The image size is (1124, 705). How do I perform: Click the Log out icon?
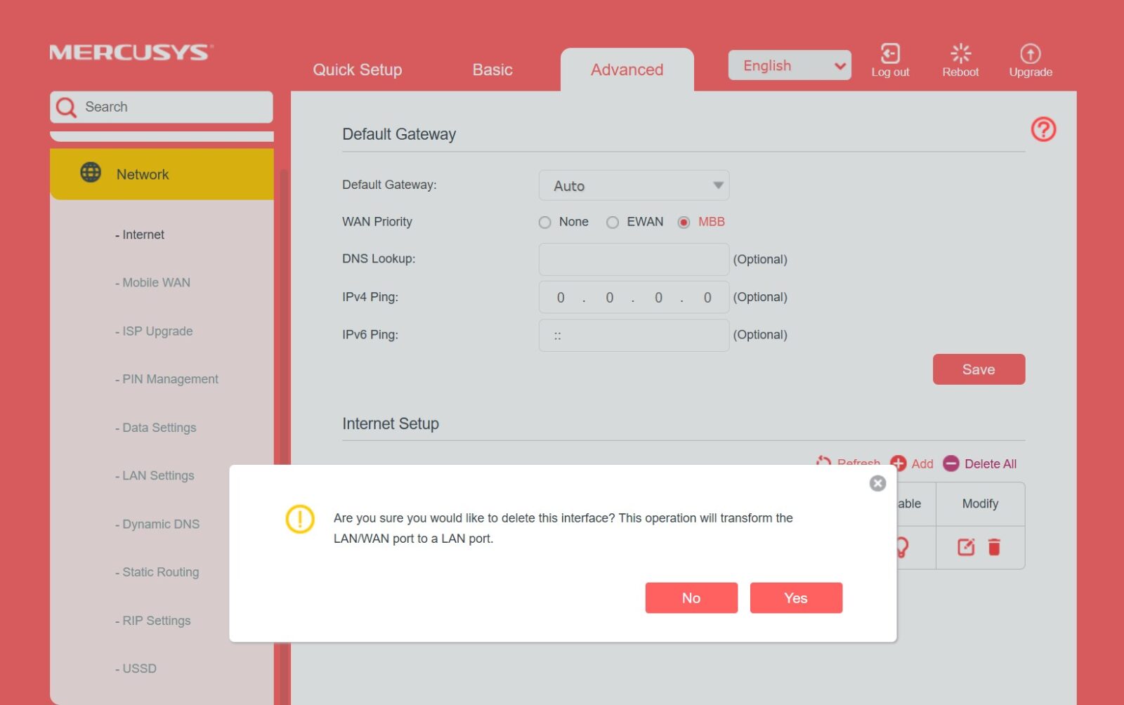889,54
